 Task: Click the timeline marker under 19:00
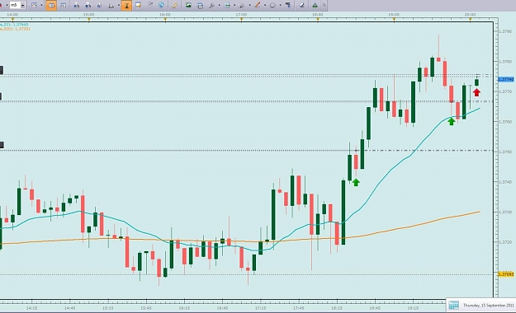(394, 20)
